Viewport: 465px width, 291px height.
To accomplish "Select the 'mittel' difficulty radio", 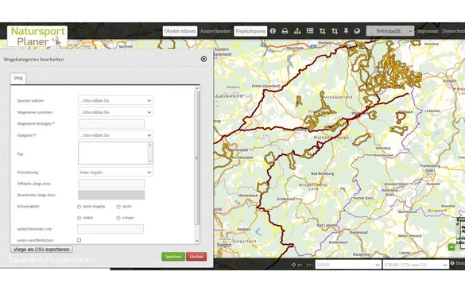I will click(x=79, y=218).
